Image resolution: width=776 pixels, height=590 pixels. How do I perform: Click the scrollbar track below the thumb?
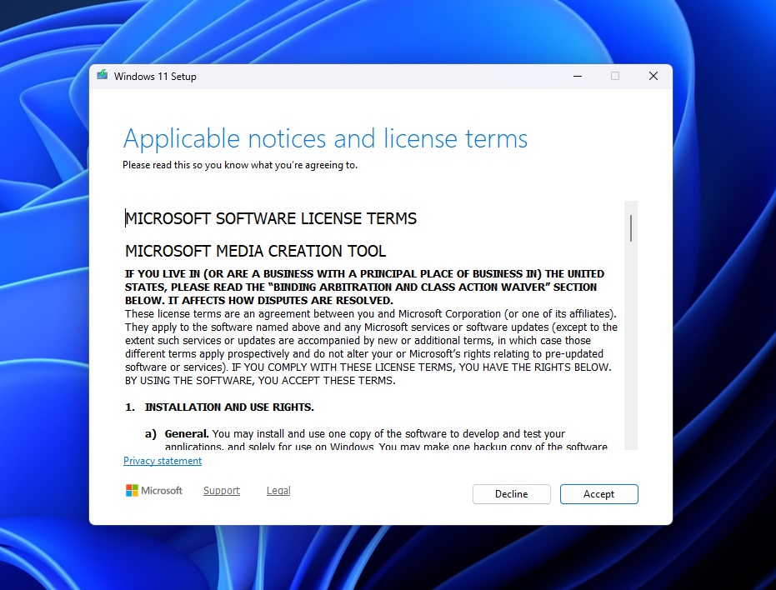[x=631, y=350]
